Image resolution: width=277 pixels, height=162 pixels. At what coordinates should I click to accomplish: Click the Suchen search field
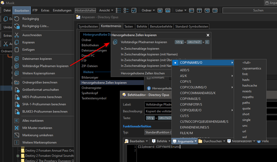click(x=250, y=10)
